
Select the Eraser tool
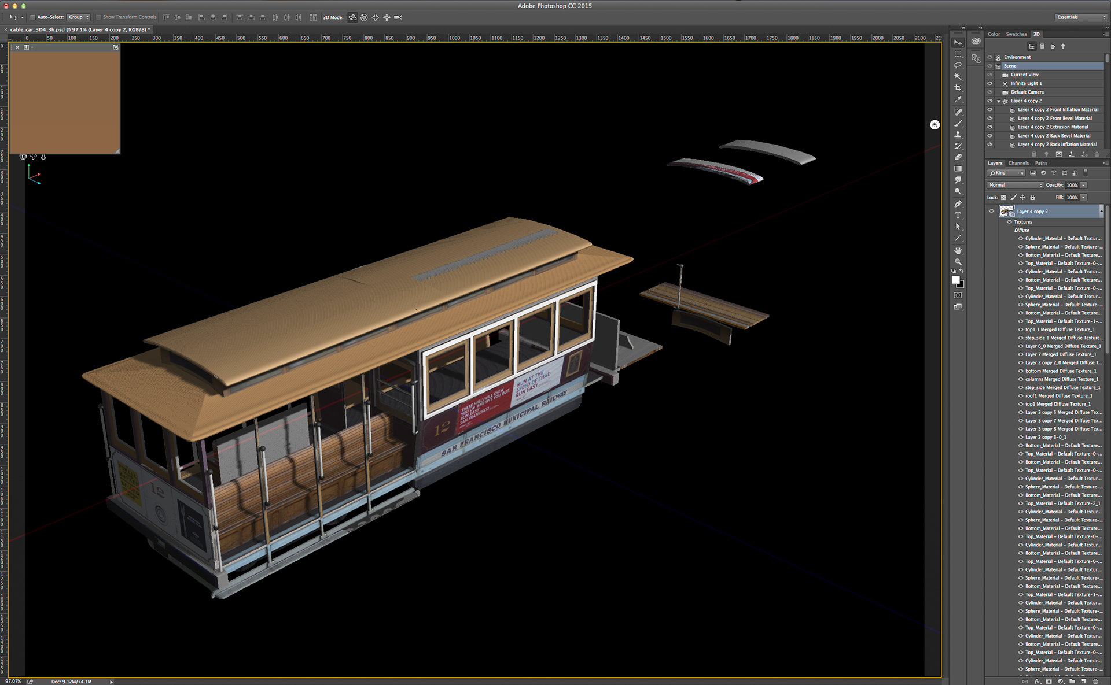tap(958, 157)
